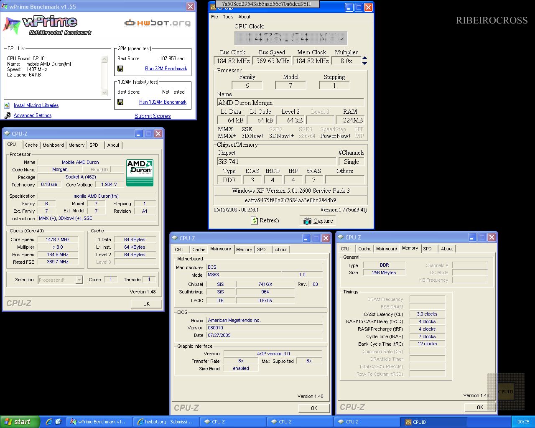Viewport: 535px width, 428px height.
Task: Select Memory tab in Mainboard CPU-Z window
Action: click(x=244, y=250)
